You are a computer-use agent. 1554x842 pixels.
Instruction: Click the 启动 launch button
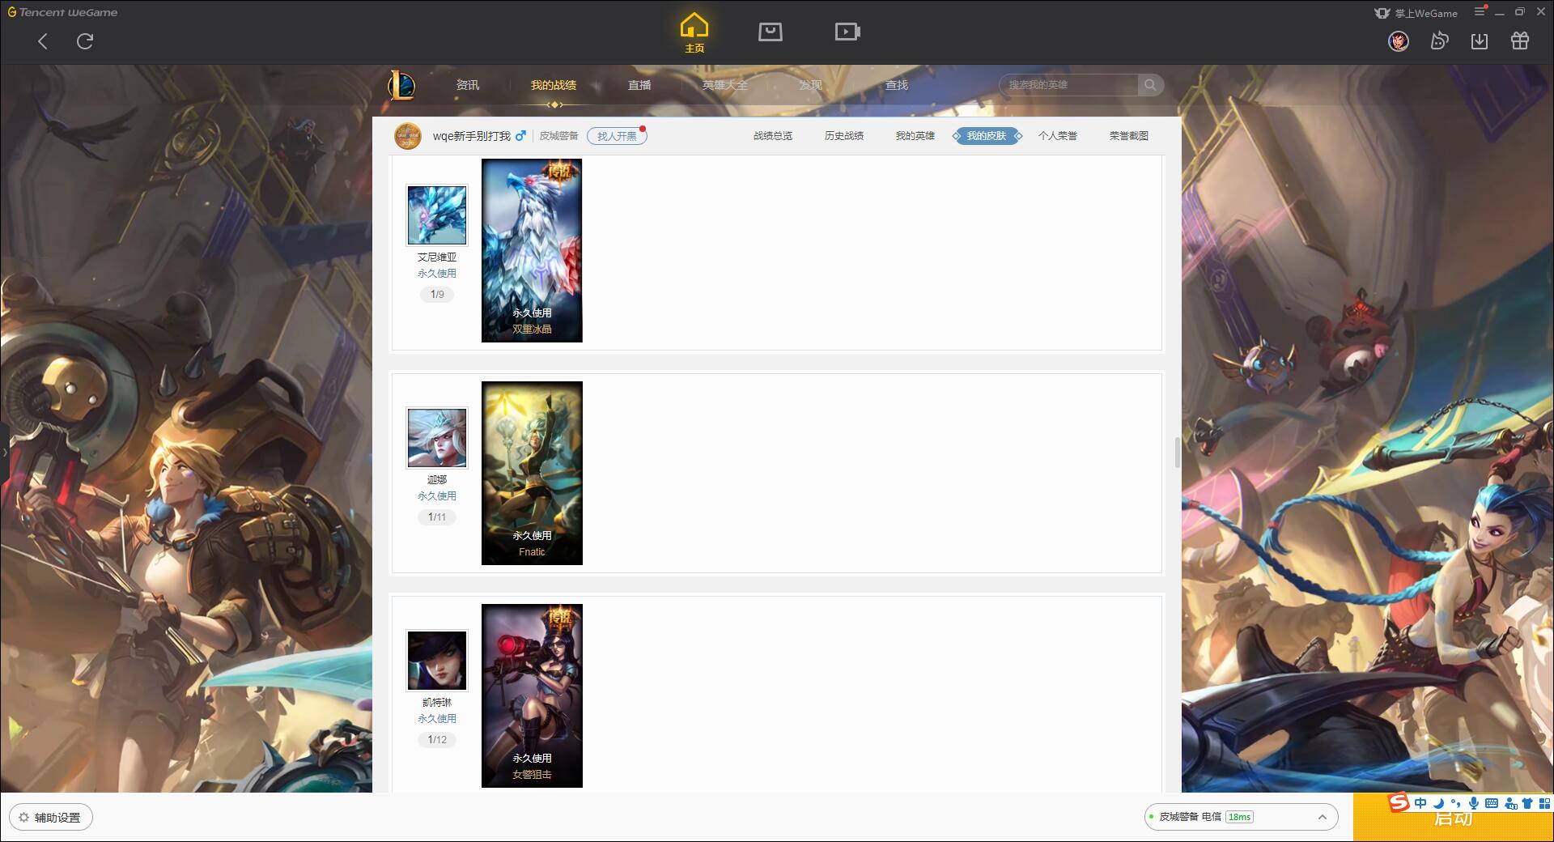[1453, 819]
